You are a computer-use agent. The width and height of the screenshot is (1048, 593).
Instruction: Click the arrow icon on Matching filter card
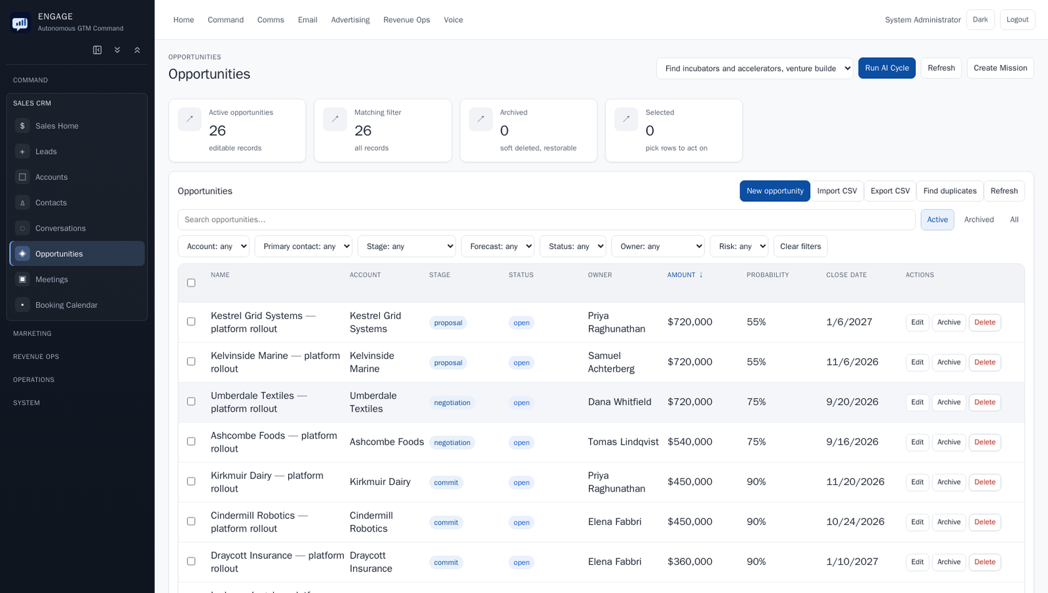click(335, 119)
